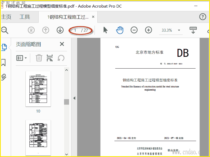This screenshot has height=157, width=210.
Task: Click the document title 钢结构工程施工过程模型细度标准
Action: point(150,80)
